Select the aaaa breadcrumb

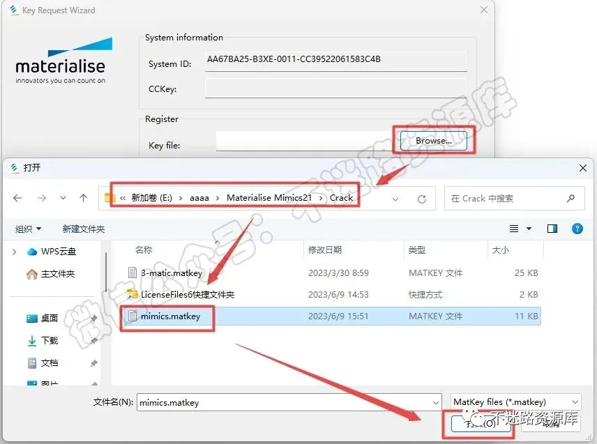[199, 198]
